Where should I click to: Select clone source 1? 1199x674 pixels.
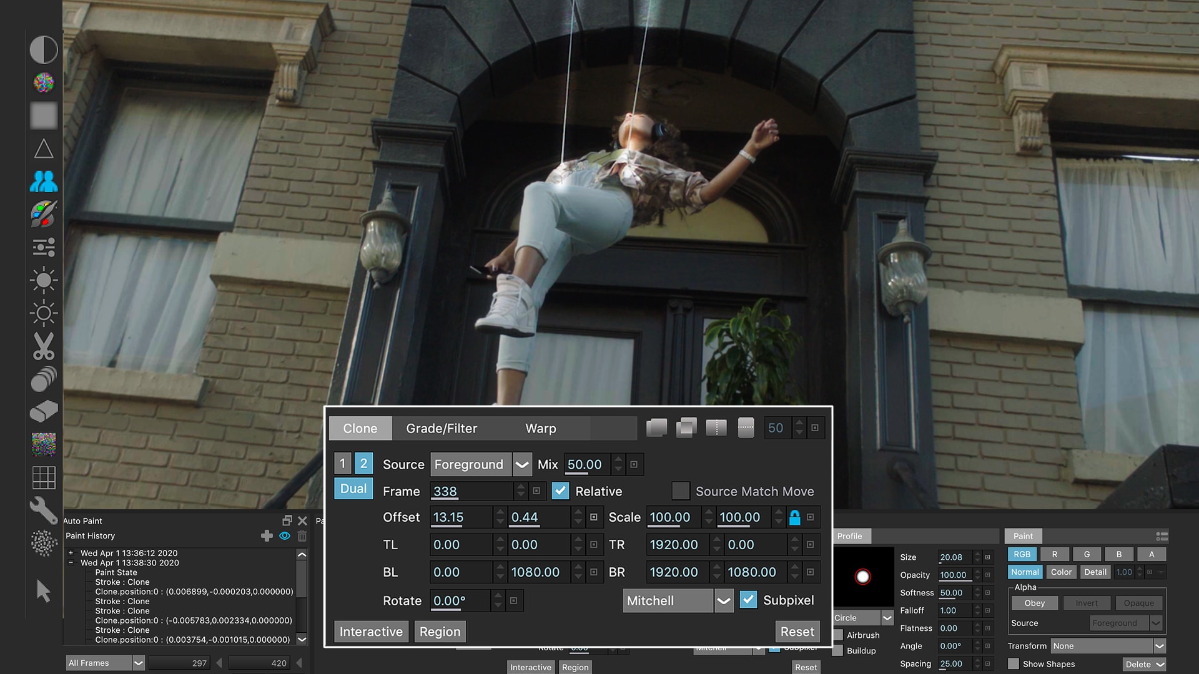coord(343,464)
